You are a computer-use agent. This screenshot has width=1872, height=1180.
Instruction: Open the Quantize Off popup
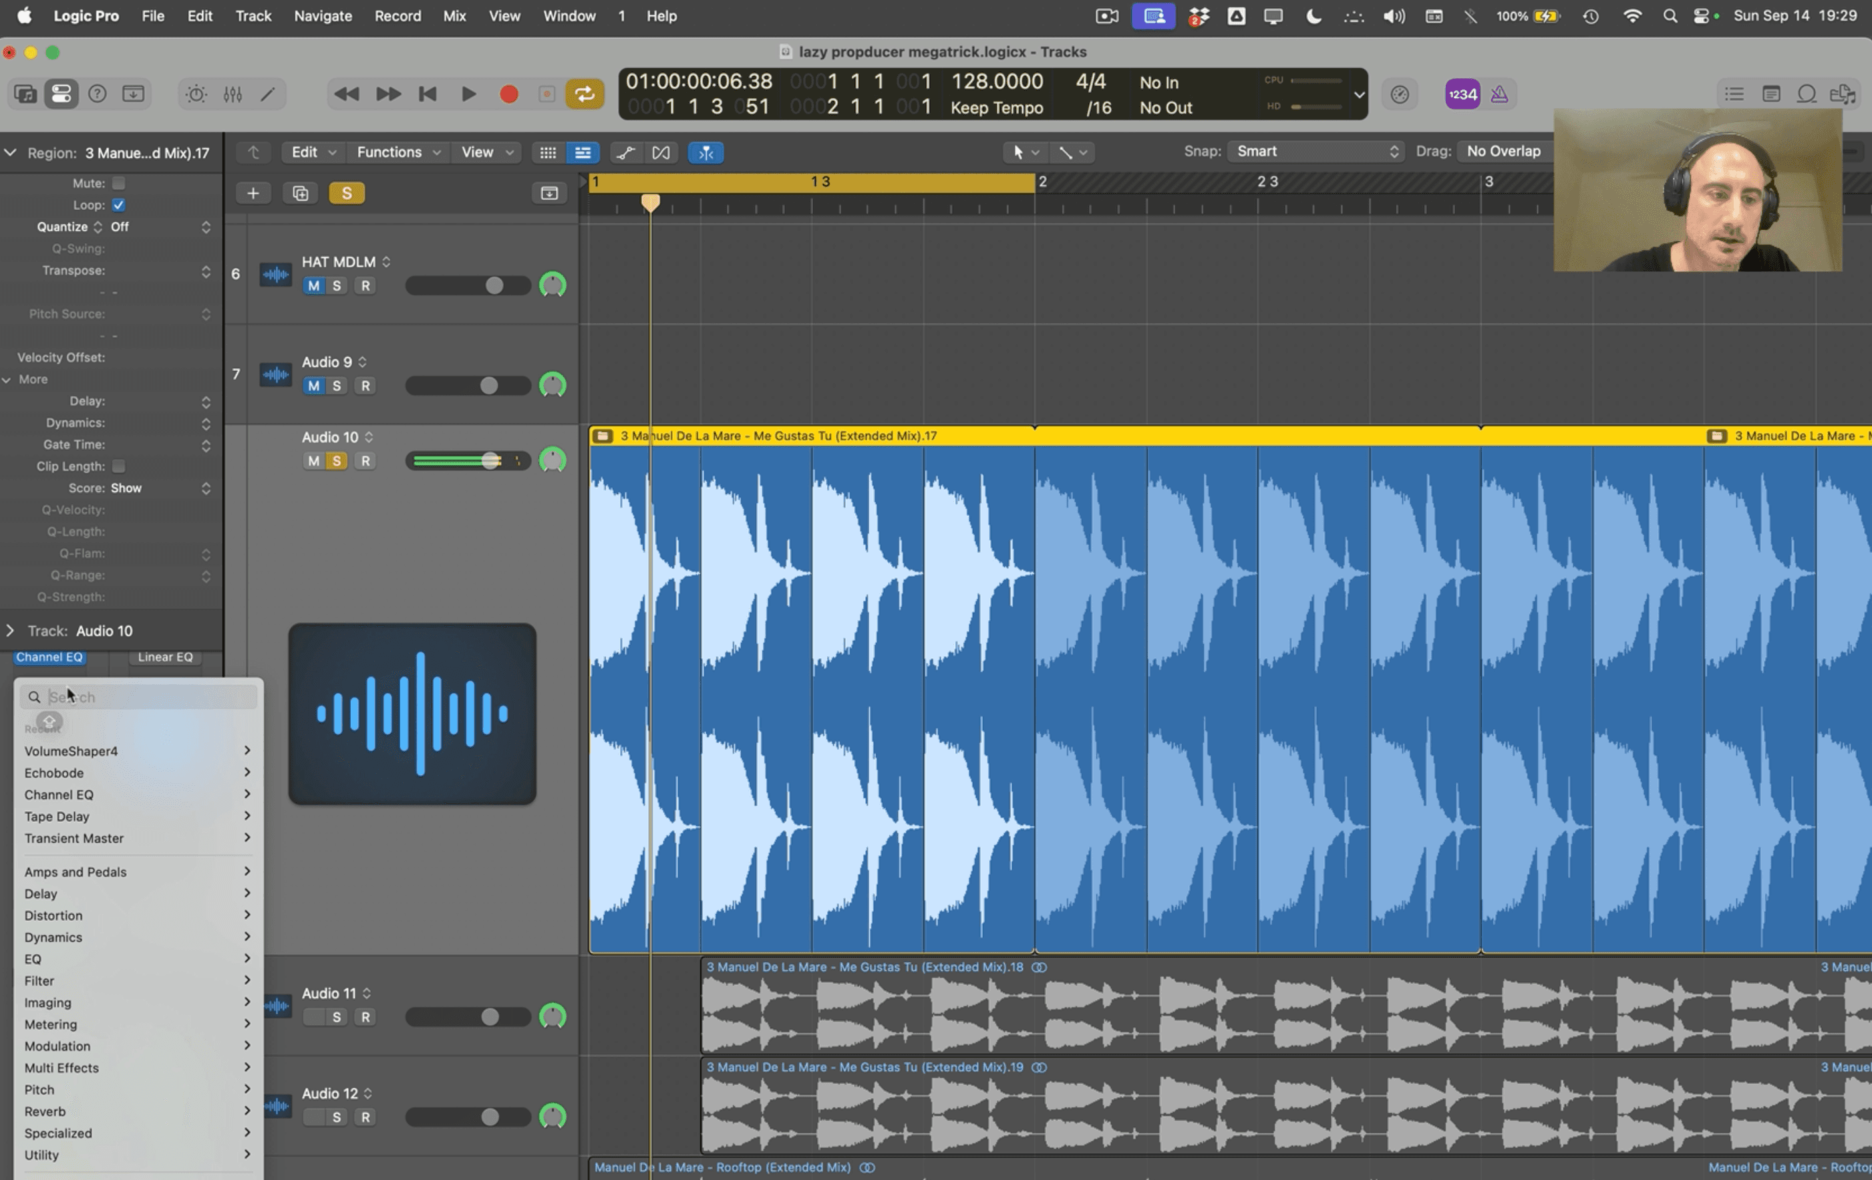(160, 227)
